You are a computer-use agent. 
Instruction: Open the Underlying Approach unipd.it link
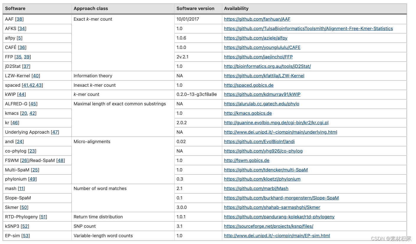tap(280, 132)
